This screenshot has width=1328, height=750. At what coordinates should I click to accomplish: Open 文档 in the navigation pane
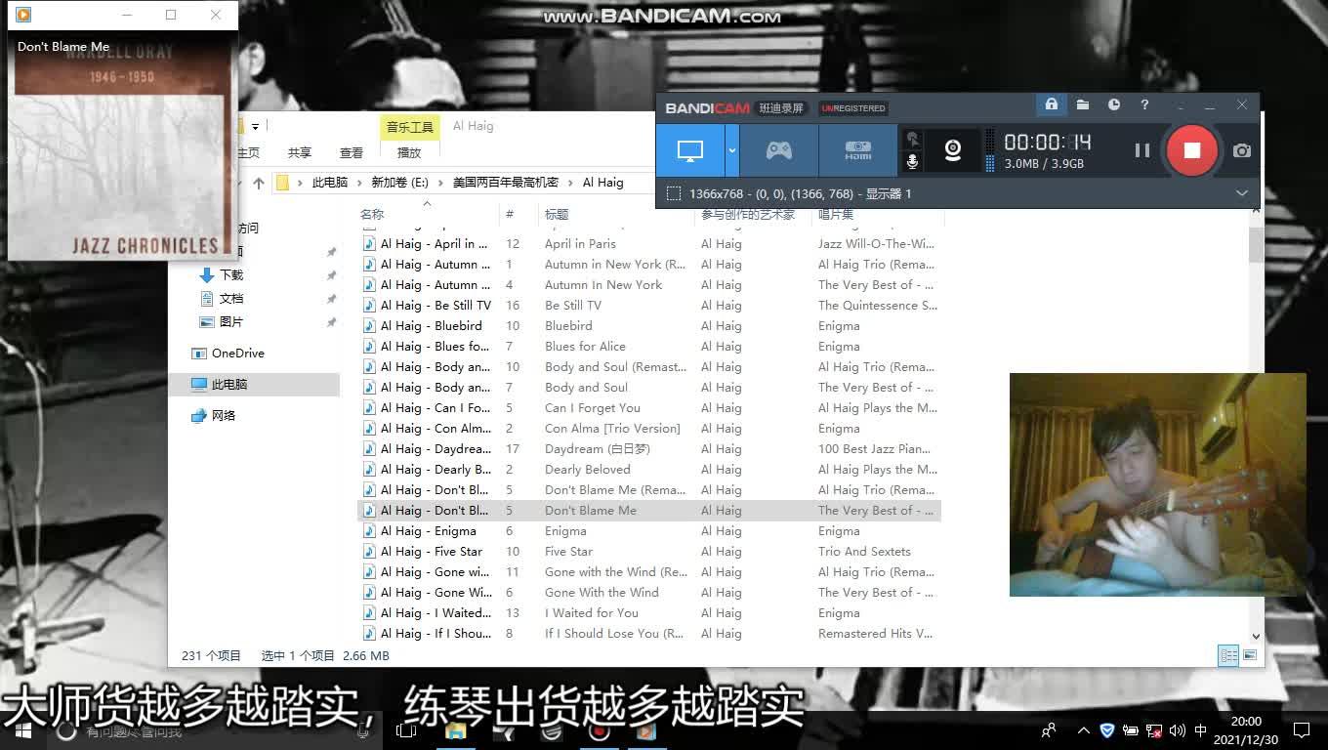tap(231, 299)
